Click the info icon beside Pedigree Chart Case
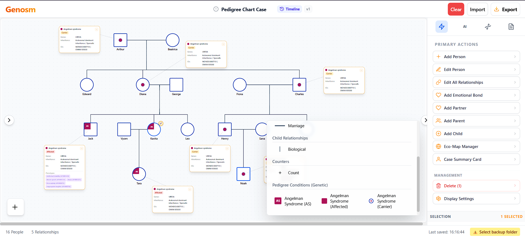525x237 pixels. click(x=216, y=9)
